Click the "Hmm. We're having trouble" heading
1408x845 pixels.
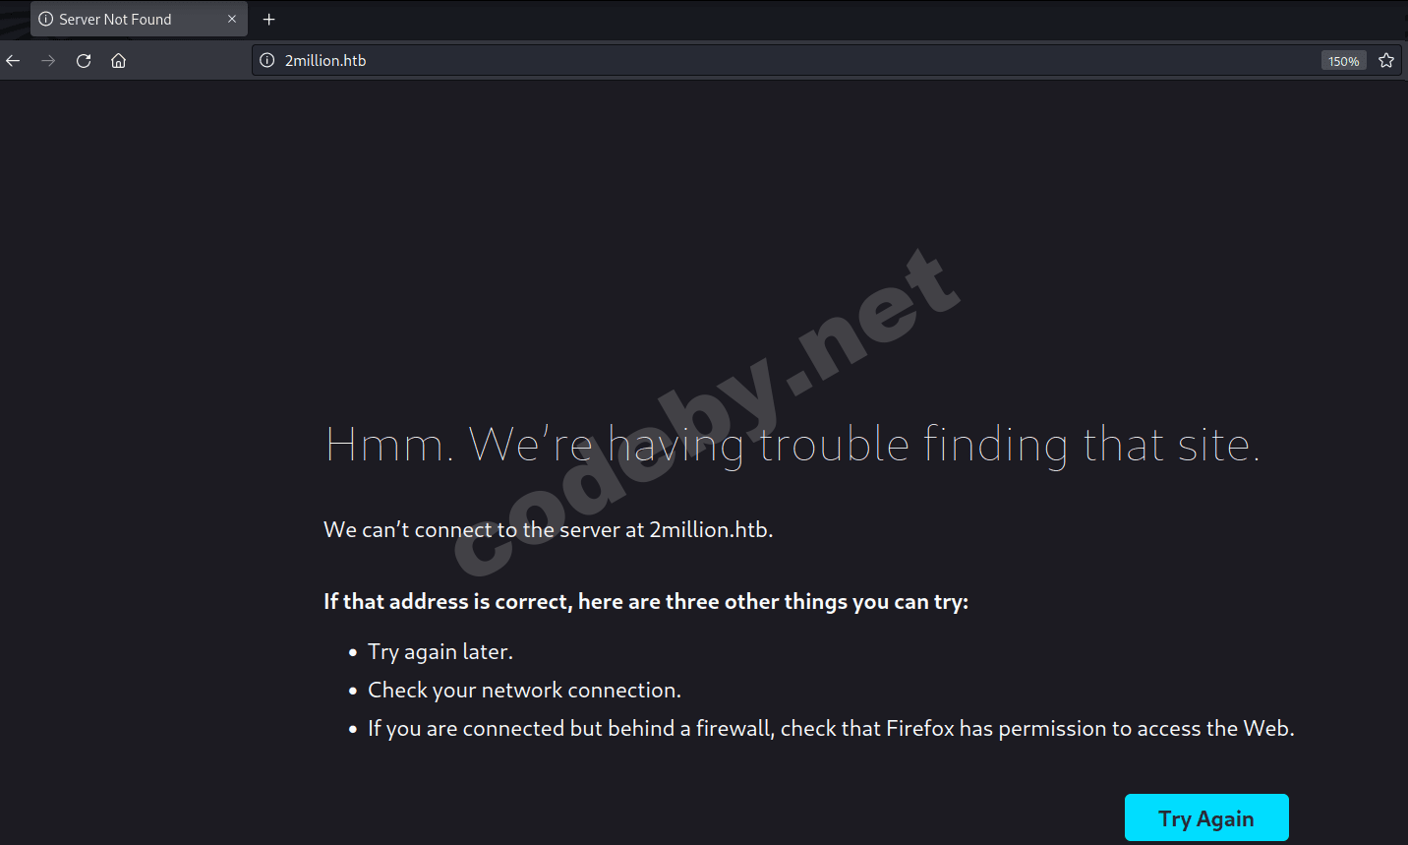point(792,445)
